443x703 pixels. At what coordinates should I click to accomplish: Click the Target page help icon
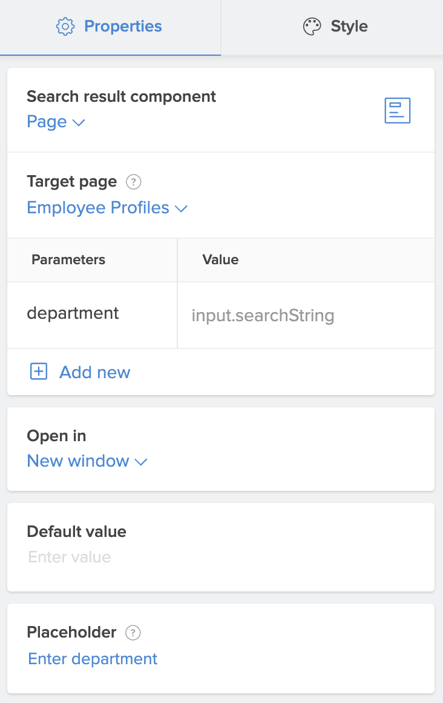click(x=133, y=182)
